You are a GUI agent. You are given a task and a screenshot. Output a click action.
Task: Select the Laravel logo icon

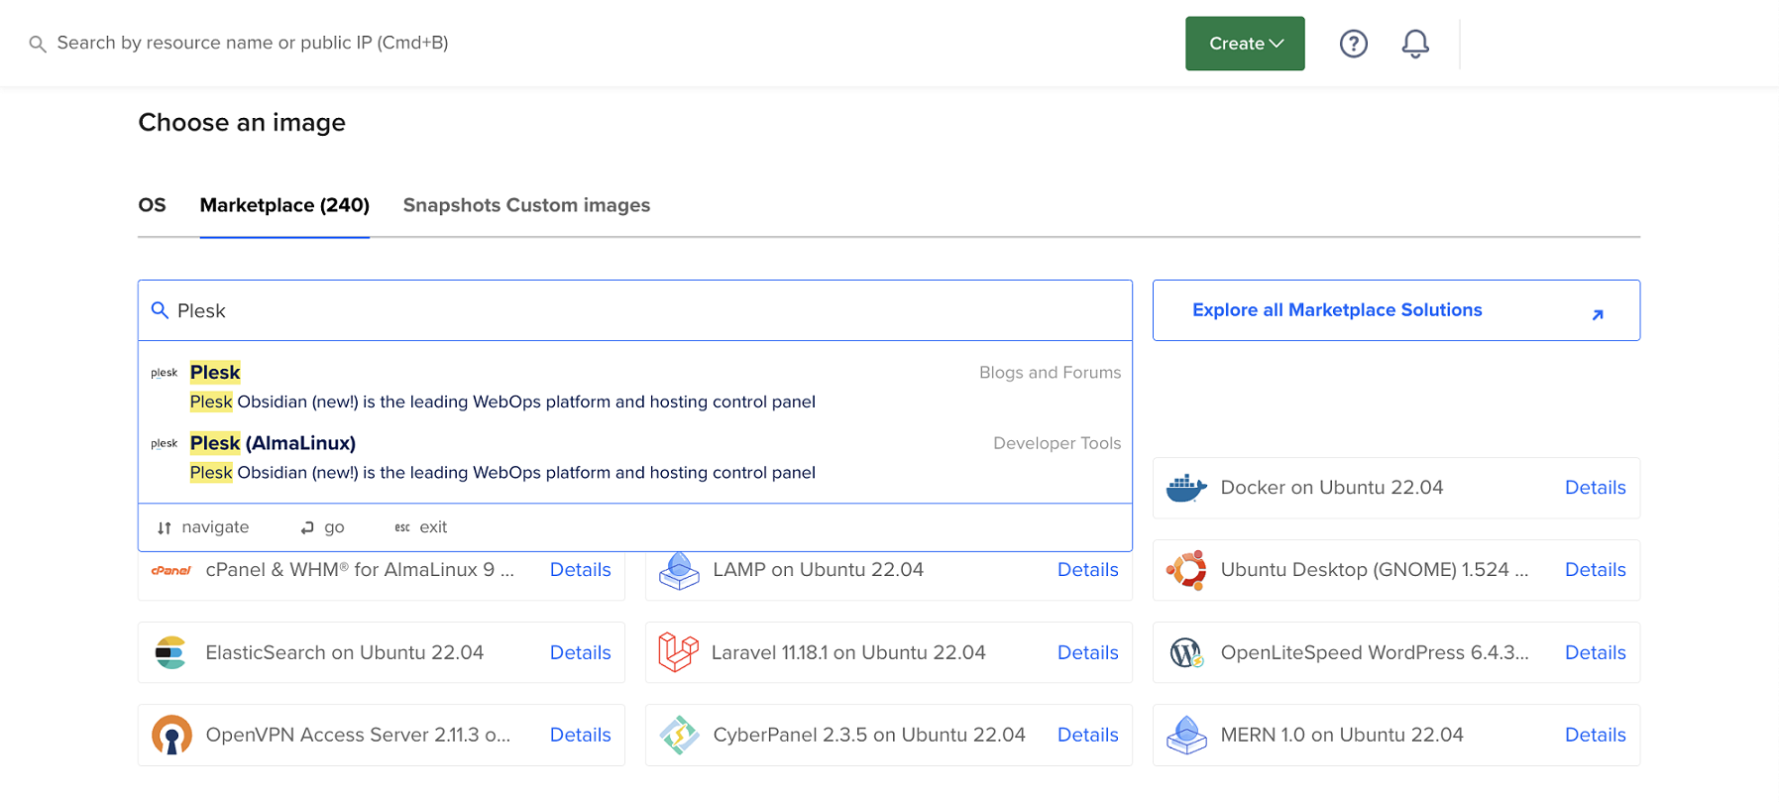[678, 652]
